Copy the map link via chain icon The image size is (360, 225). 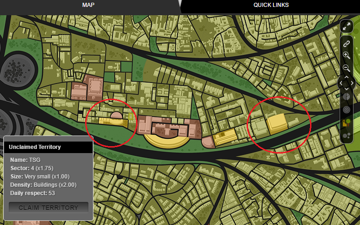(x=347, y=44)
